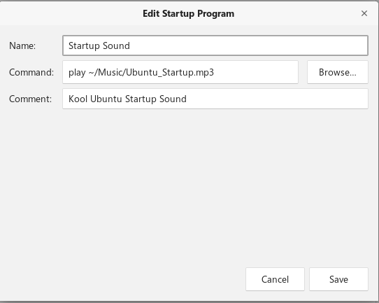Image resolution: width=379 pixels, height=303 pixels.
Task: Save the startup program changes
Action: [x=338, y=279]
